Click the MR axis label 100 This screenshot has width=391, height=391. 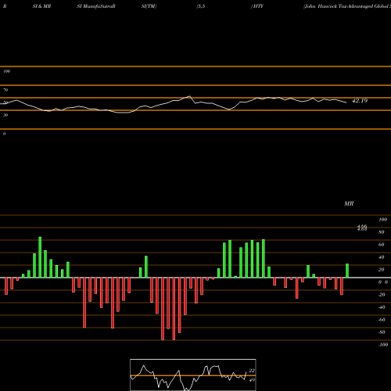pos(383,220)
